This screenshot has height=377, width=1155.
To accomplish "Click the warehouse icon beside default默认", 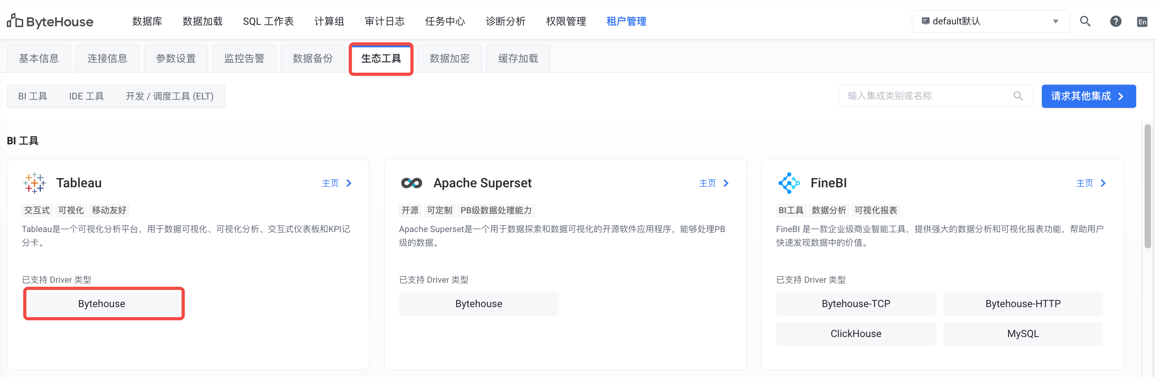I will [x=925, y=21].
